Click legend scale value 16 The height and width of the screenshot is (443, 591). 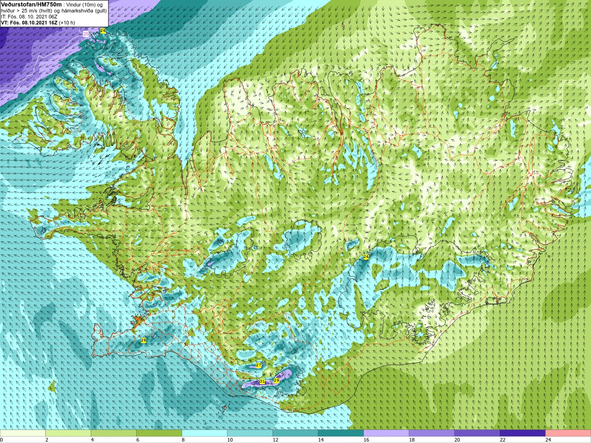(x=366, y=440)
